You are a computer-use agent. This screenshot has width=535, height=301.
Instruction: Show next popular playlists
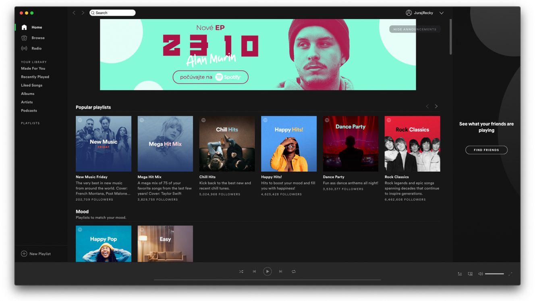pos(436,106)
